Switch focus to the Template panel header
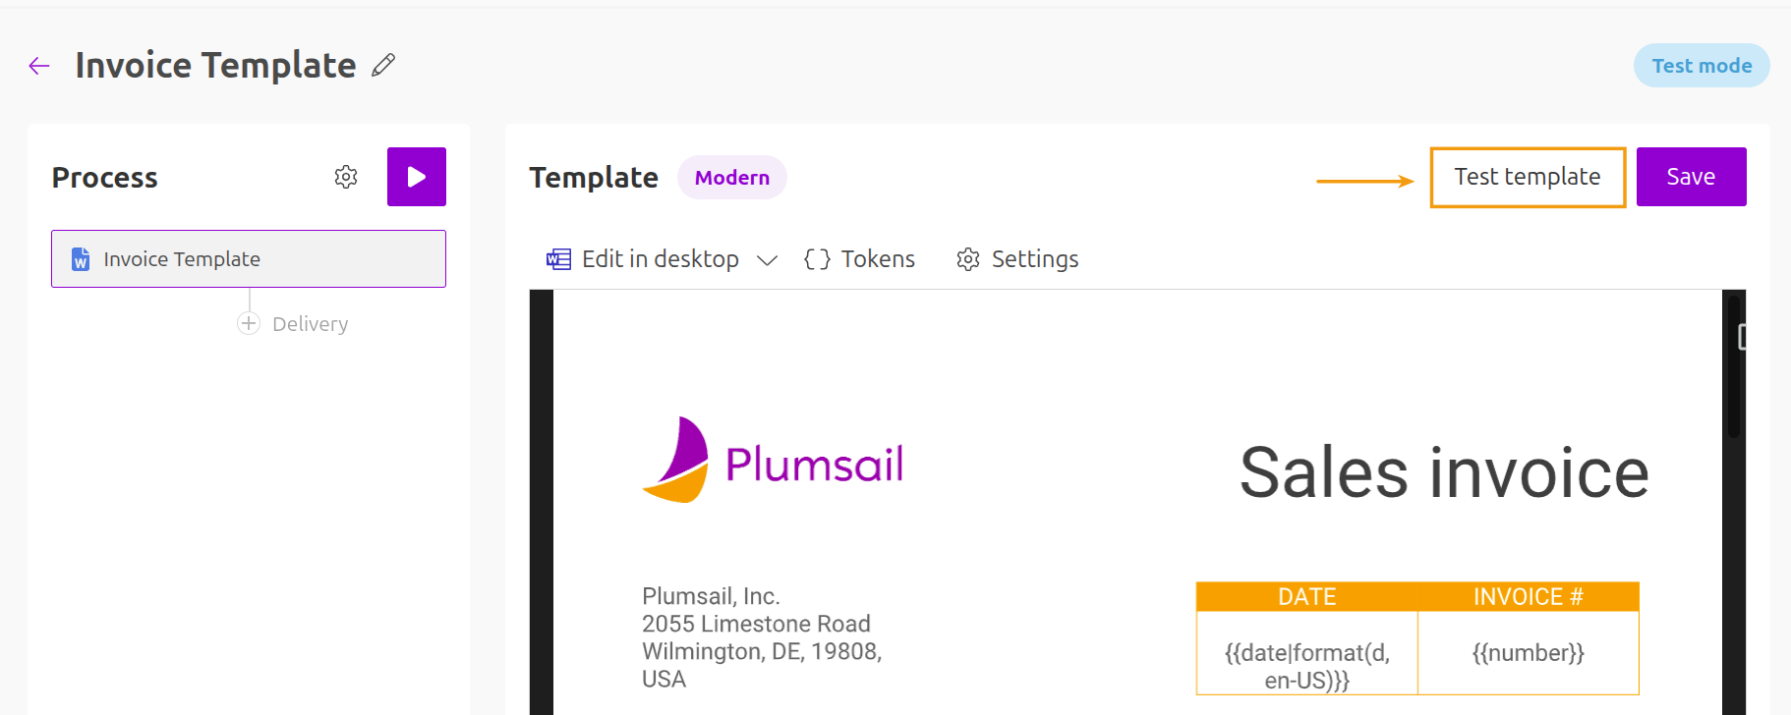This screenshot has width=1791, height=715. tap(594, 177)
